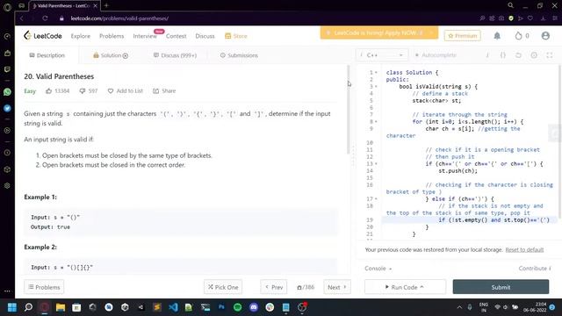Click the browser search tabs magnifier
The width and height of the screenshot is (562, 316).
510,5
